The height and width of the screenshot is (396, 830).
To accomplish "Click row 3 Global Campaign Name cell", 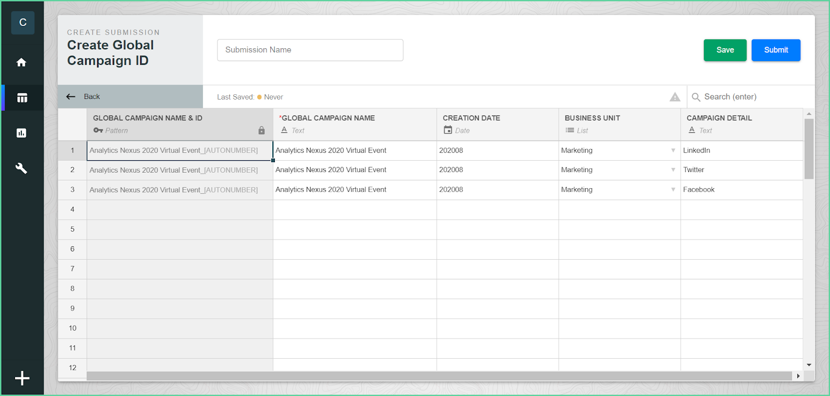I will coord(355,190).
